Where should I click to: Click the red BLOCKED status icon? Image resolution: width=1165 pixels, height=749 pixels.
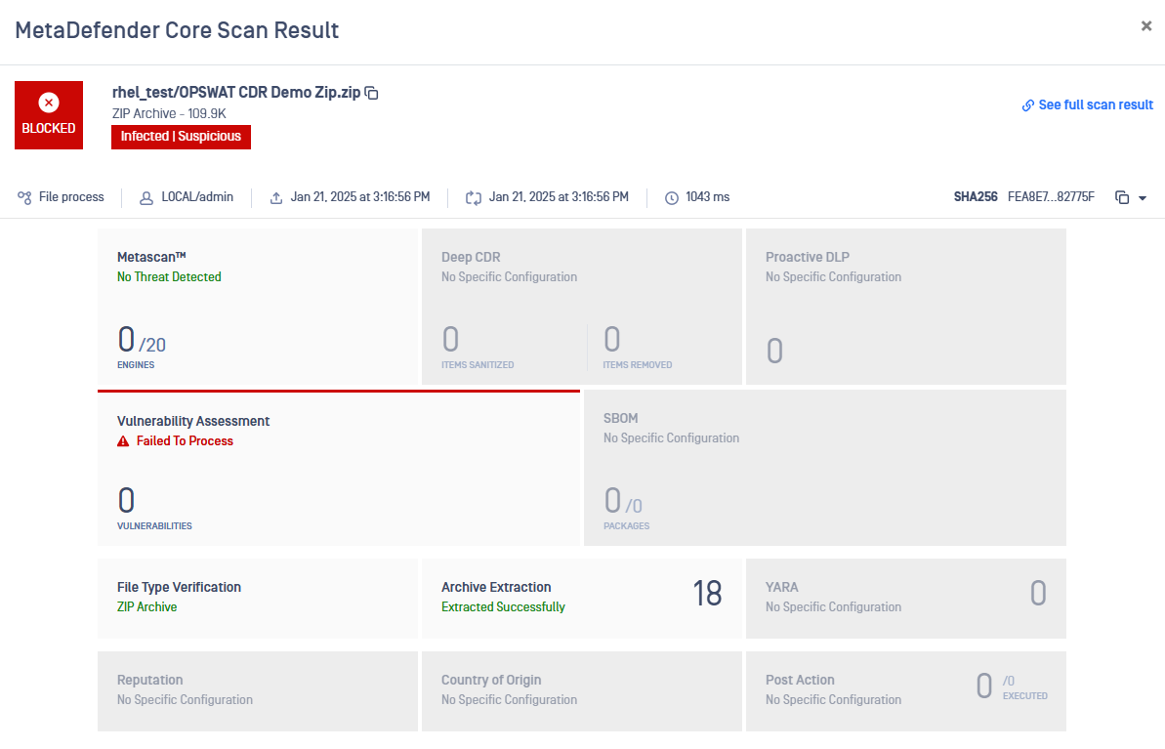49,103
